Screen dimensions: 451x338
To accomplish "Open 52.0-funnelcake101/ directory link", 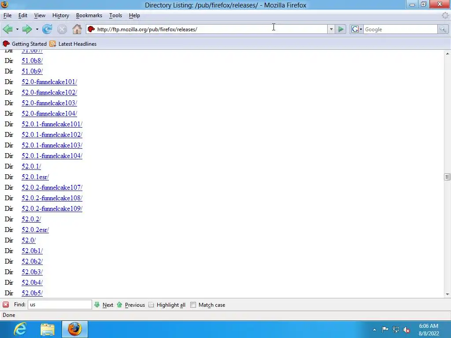I will click(x=49, y=82).
